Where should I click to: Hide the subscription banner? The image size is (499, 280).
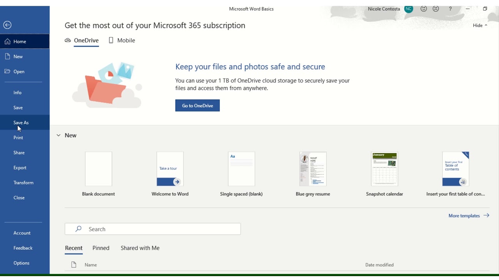click(x=480, y=25)
